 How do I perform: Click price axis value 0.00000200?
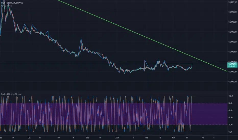click(232, 42)
